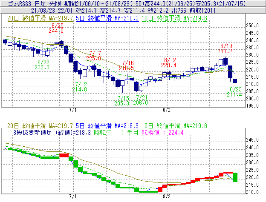
Task: Click the 7/1 date label under lower chart
Action: click(x=73, y=196)
